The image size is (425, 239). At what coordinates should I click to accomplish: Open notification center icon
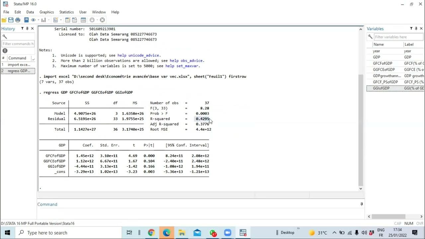pos(415,233)
